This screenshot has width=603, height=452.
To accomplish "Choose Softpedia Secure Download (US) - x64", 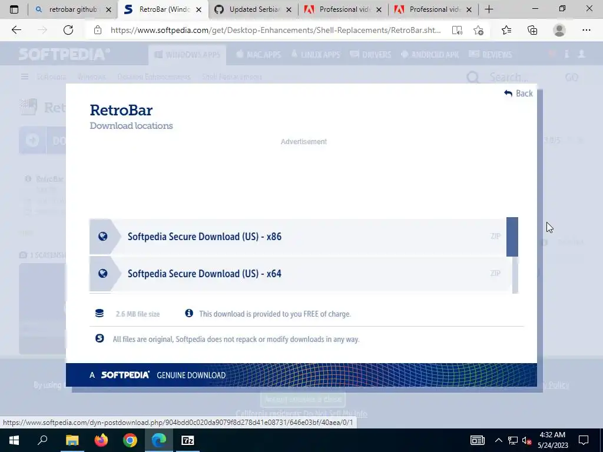I will (x=297, y=274).
